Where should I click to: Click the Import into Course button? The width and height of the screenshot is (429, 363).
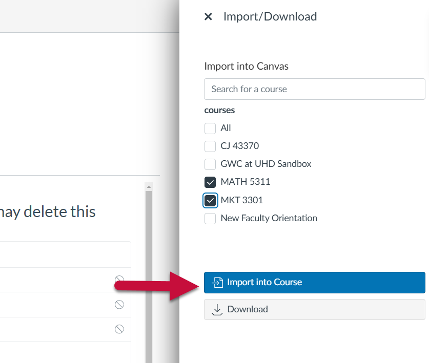pyautogui.click(x=314, y=283)
